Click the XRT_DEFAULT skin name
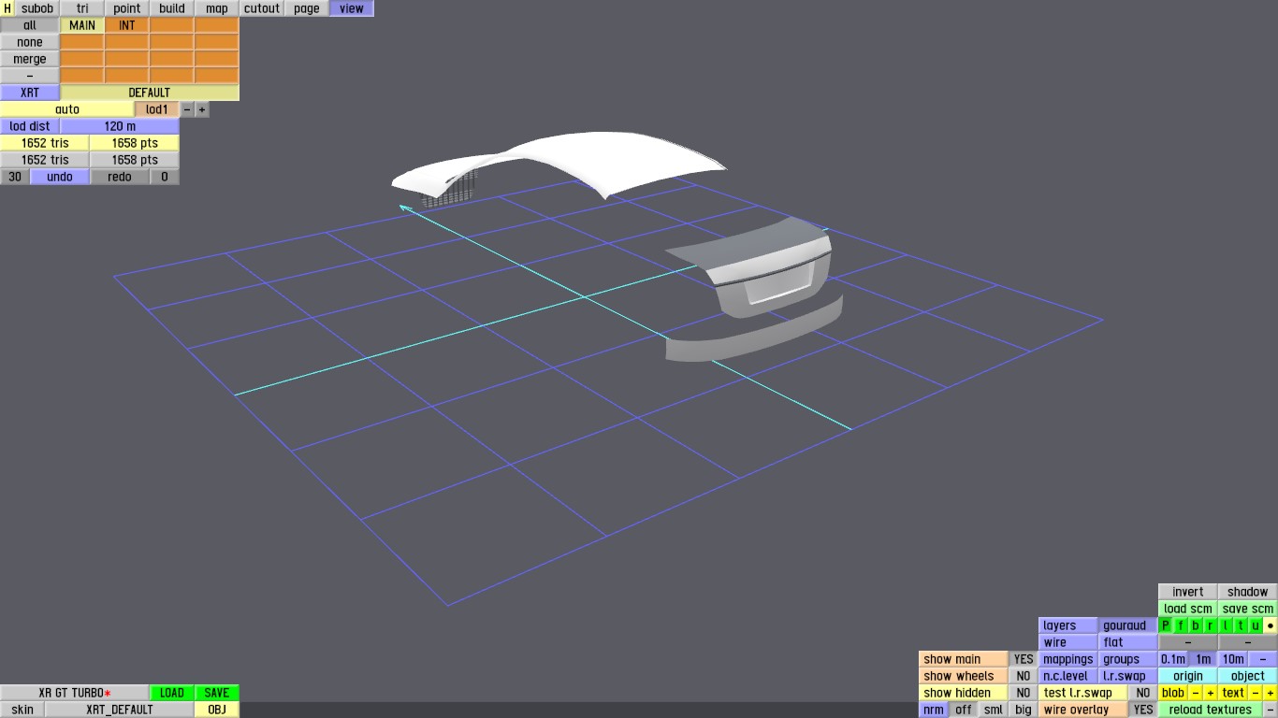The height and width of the screenshot is (718, 1278). pos(120,710)
